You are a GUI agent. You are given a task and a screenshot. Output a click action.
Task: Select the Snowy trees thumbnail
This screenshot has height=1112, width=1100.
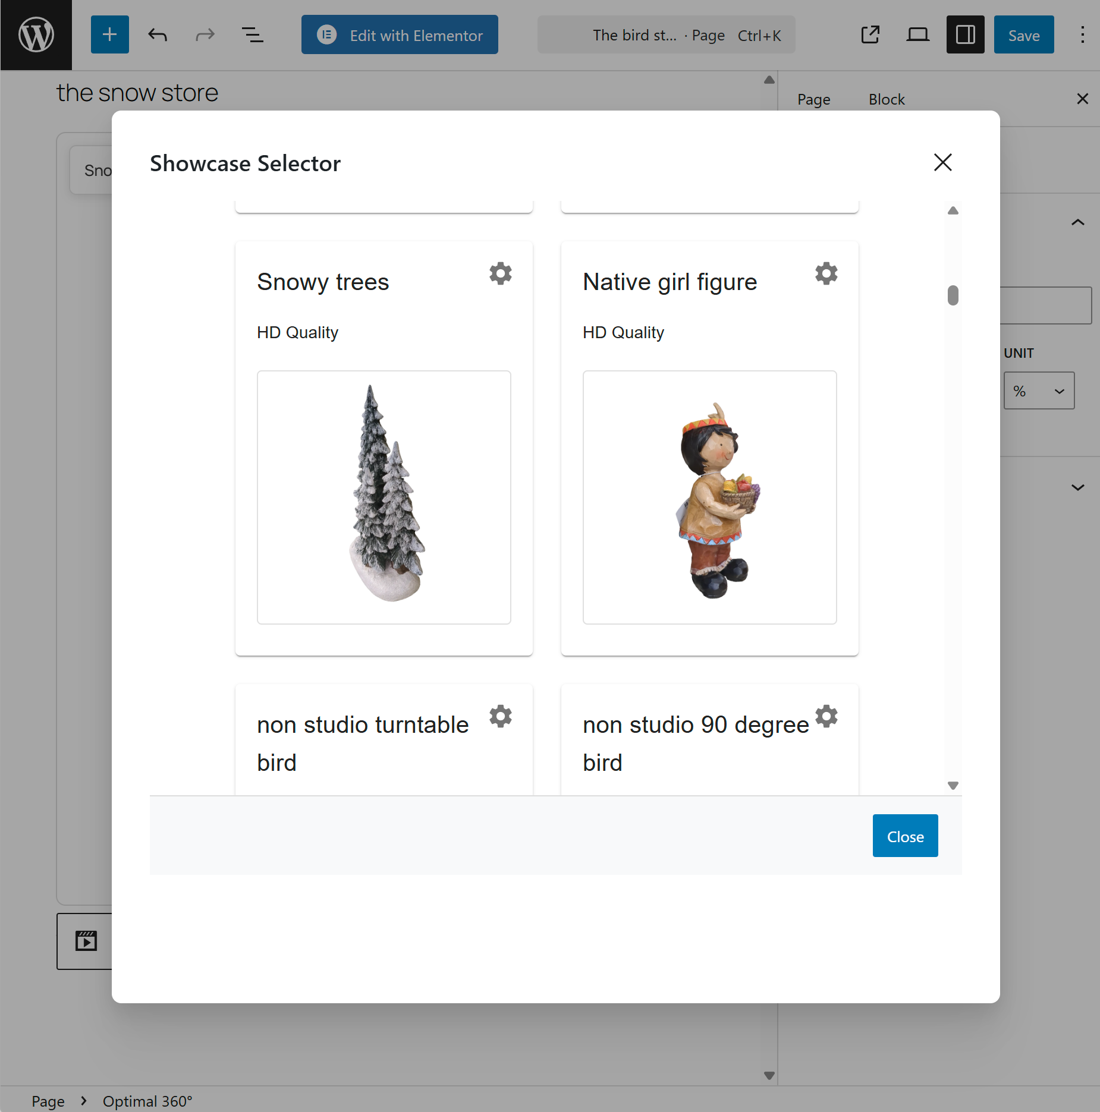click(x=384, y=497)
